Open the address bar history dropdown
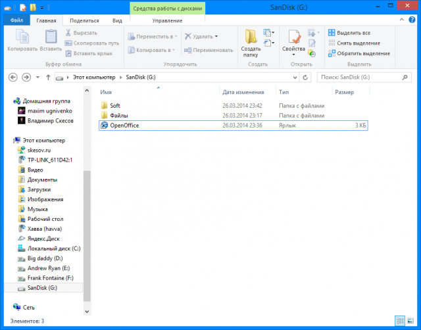Screen dimensions: 421x330 coord(295,78)
